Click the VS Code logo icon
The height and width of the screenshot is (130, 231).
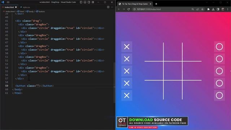pos(3,2)
